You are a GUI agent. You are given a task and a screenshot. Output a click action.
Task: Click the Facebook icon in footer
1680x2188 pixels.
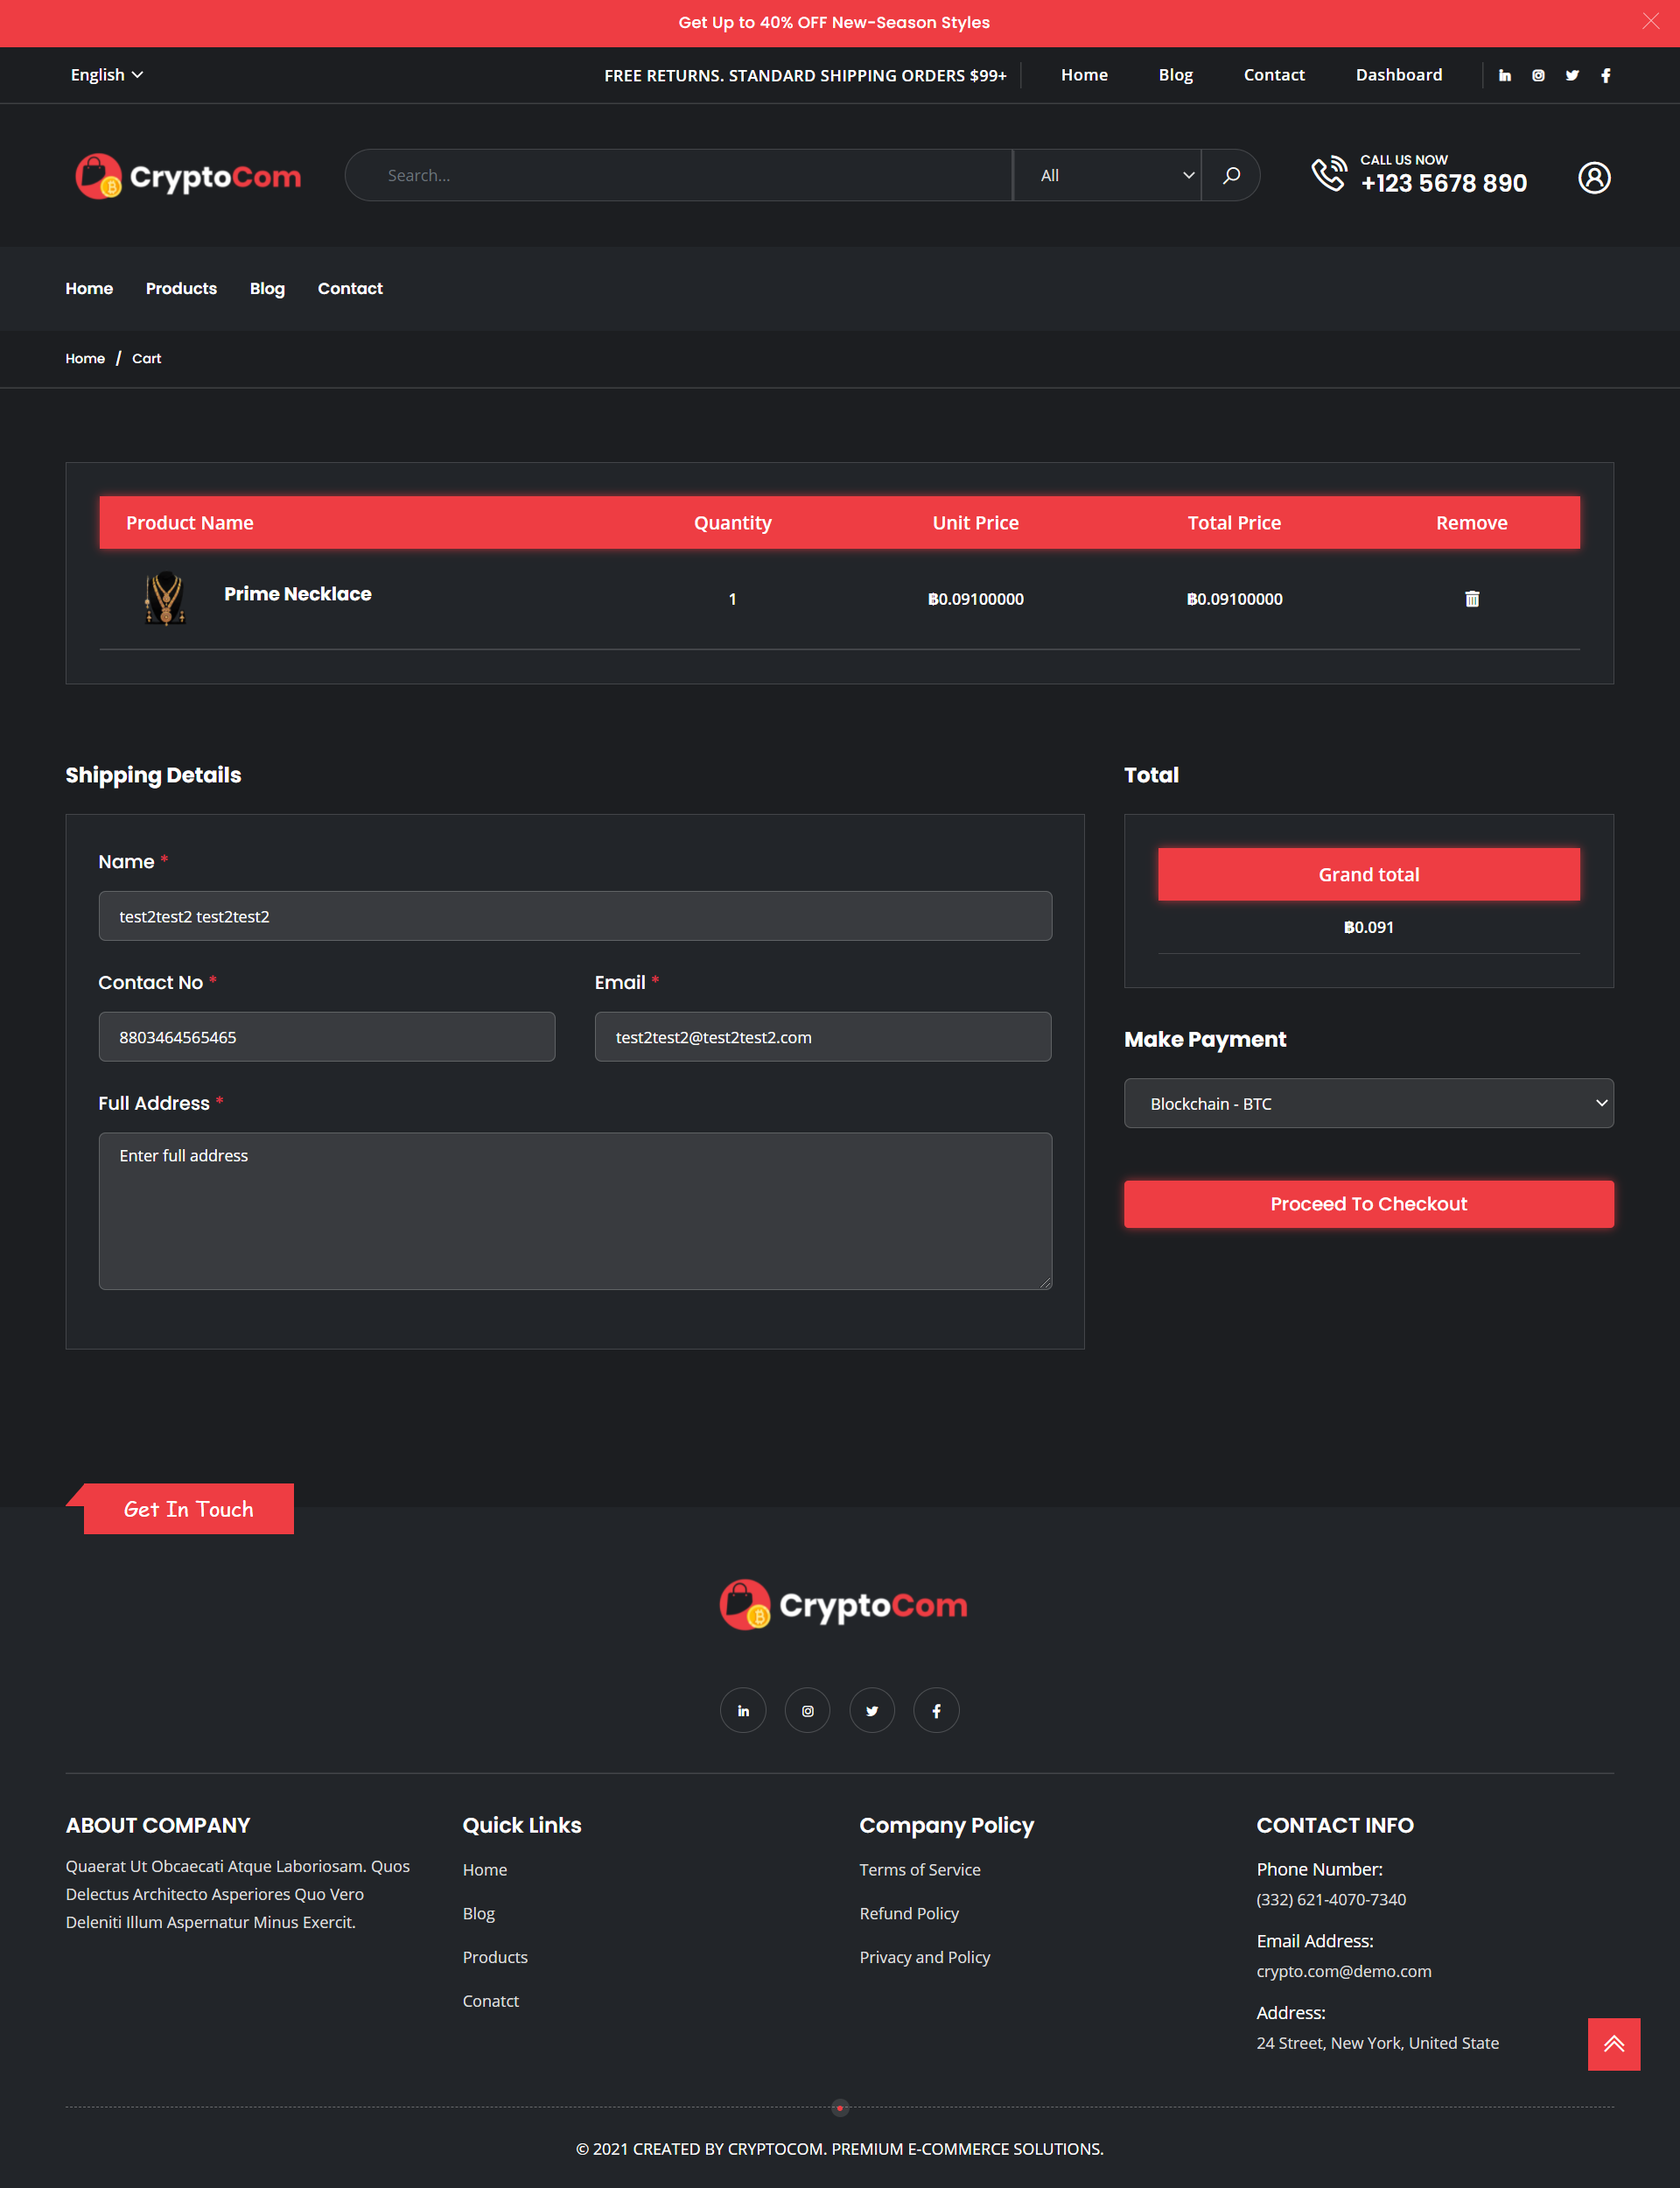pyautogui.click(x=936, y=1711)
